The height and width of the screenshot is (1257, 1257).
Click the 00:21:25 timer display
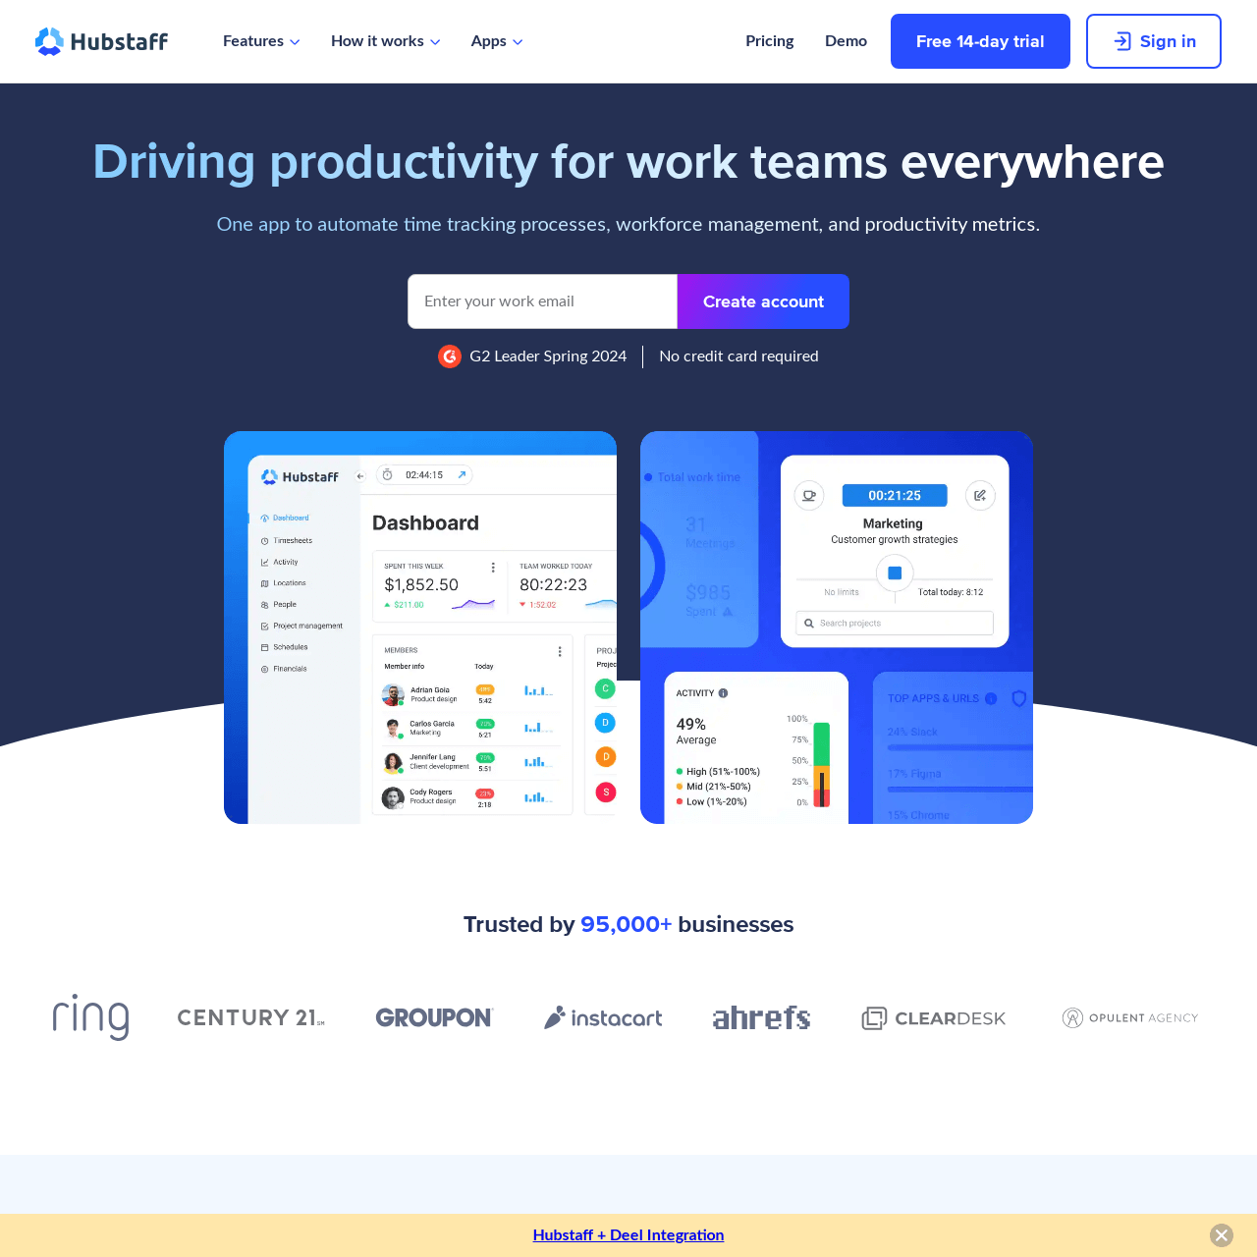[x=895, y=496]
